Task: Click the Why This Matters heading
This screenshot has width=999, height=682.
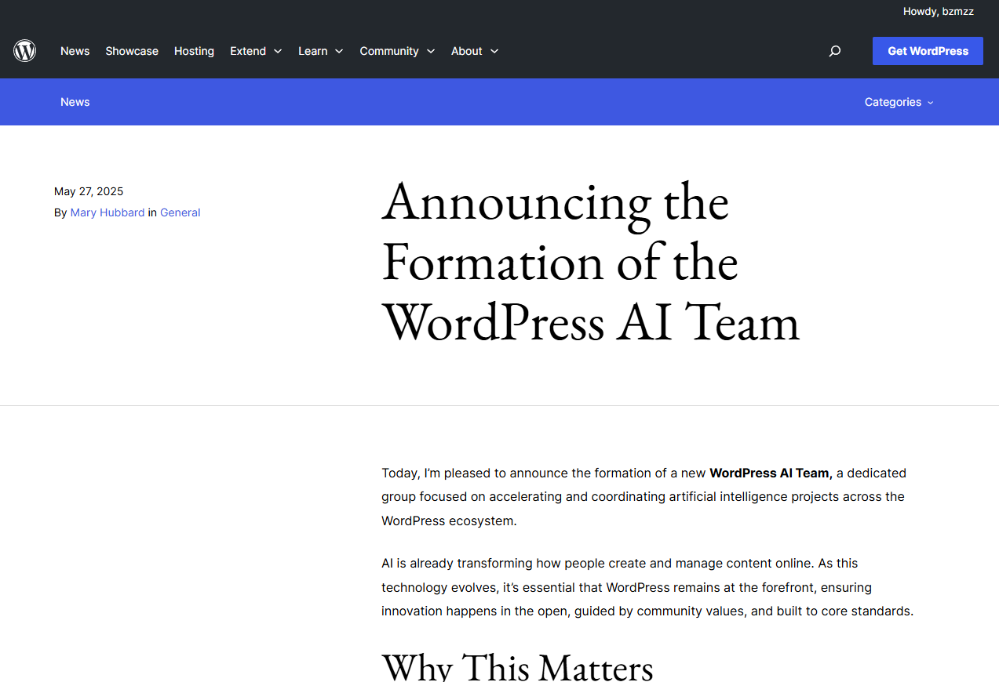Action: pos(517,667)
